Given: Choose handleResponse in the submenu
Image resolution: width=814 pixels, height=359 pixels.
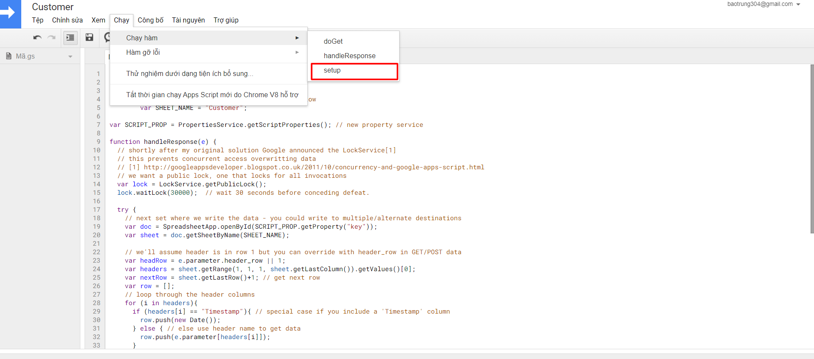Looking at the screenshot, I should 349,56.
